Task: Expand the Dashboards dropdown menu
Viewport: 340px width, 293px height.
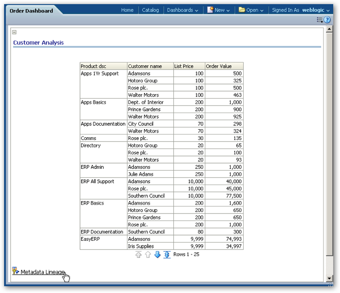Action: point(182,10)
